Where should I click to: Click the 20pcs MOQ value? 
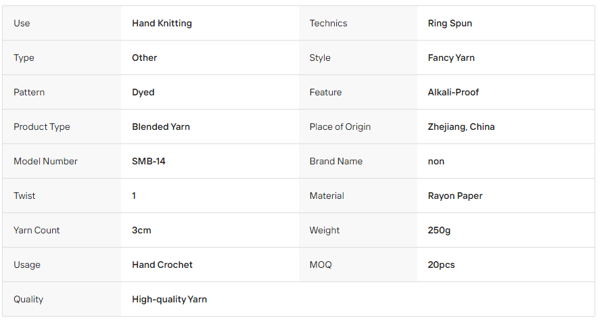(x=441, y=265)
